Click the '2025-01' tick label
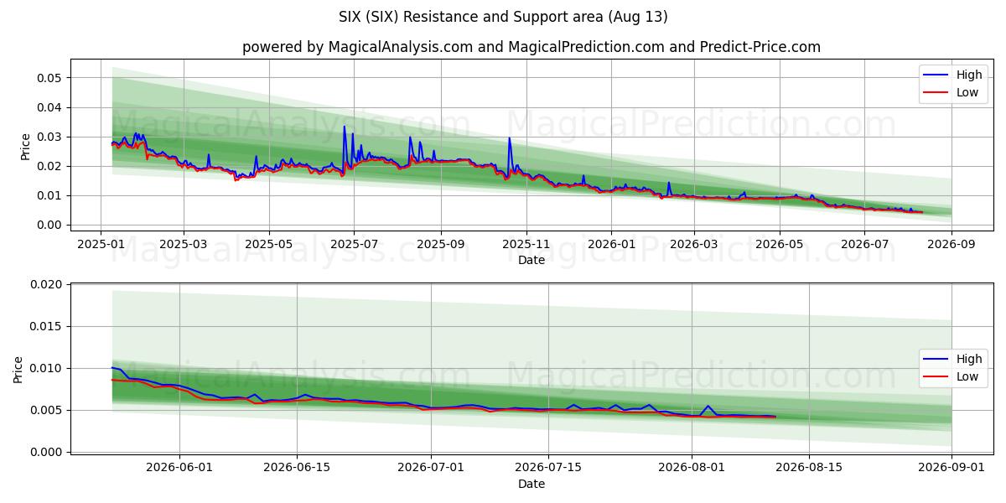This screenshot has height=503, width=1006. pos(101,244)
